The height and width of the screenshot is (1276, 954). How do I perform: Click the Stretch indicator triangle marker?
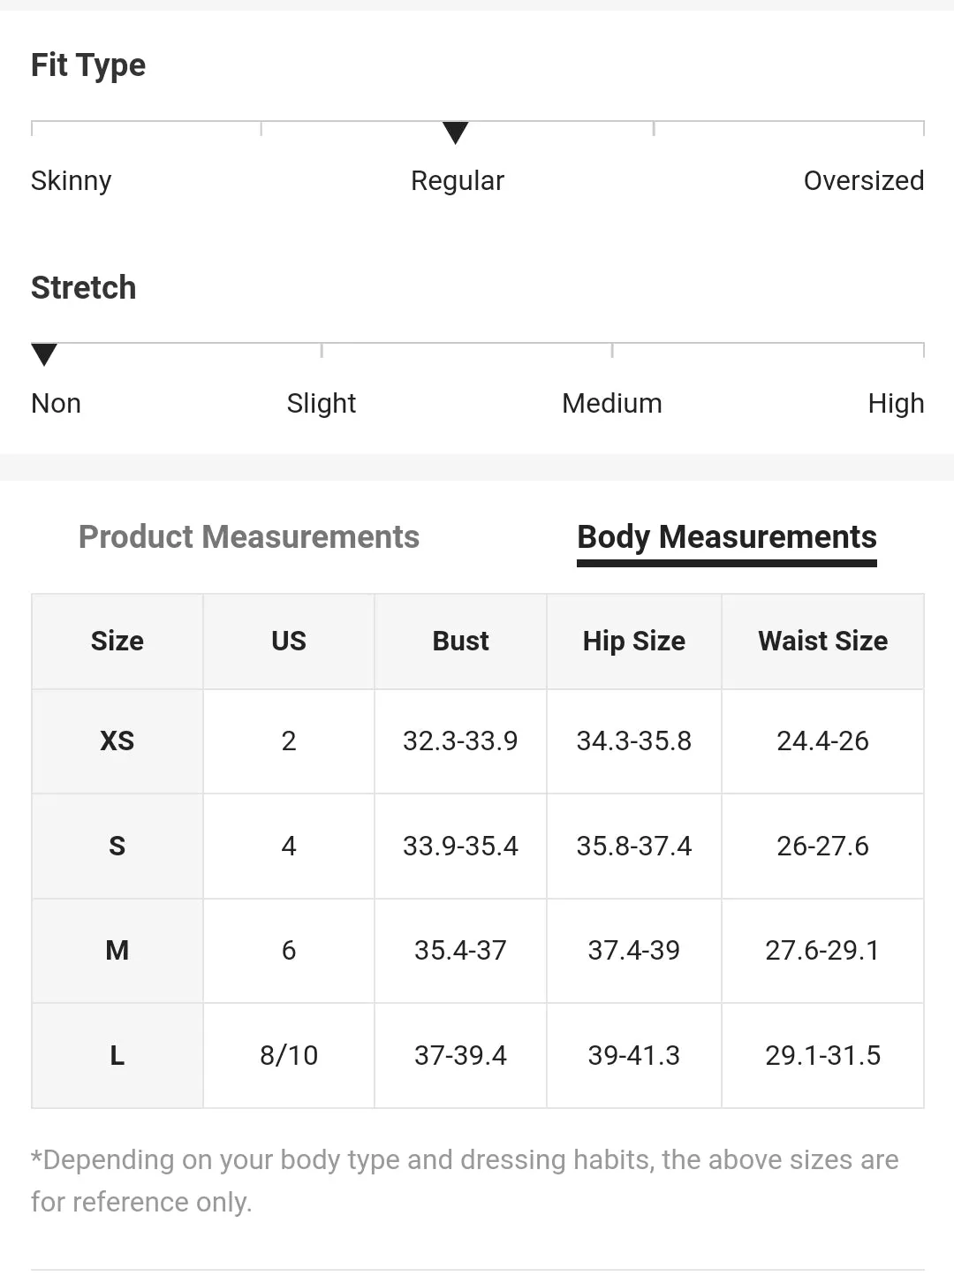coord(44,354)
